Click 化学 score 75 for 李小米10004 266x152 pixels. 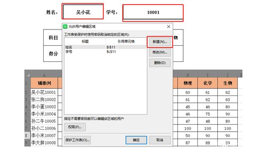click(x=208, y=114)
